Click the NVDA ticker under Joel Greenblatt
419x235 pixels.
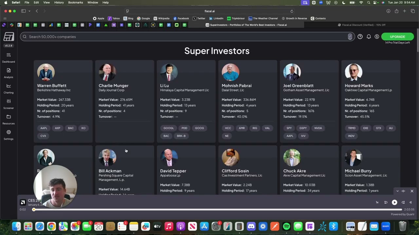[318, 128]
